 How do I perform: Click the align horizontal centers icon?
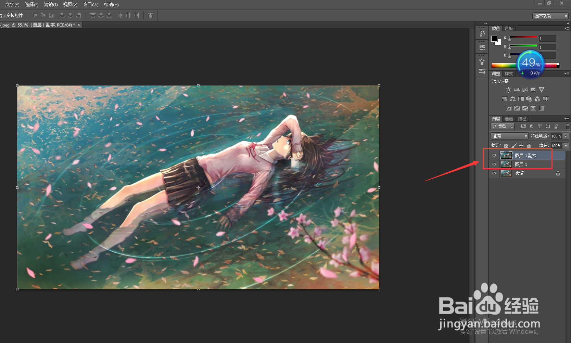(70, 15)
